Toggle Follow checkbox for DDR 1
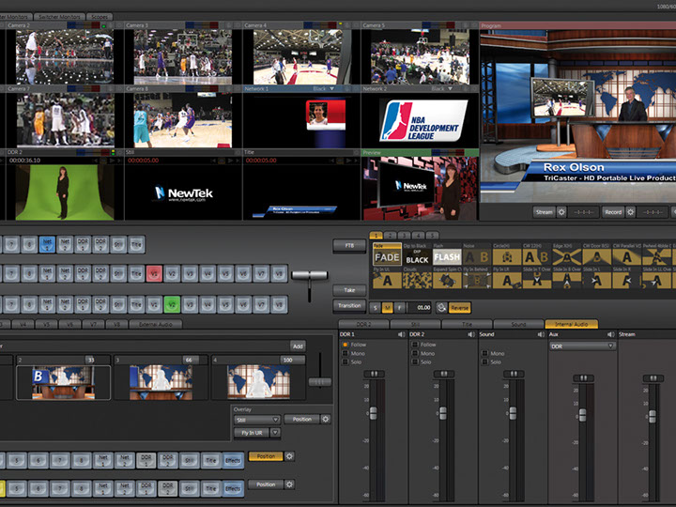Image resolution: width=676 pixels, height=507 pixels. pos(345,345)
